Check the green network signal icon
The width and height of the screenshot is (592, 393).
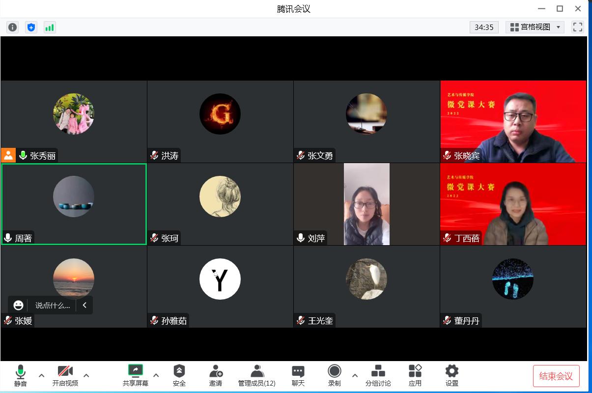(50, 28)
